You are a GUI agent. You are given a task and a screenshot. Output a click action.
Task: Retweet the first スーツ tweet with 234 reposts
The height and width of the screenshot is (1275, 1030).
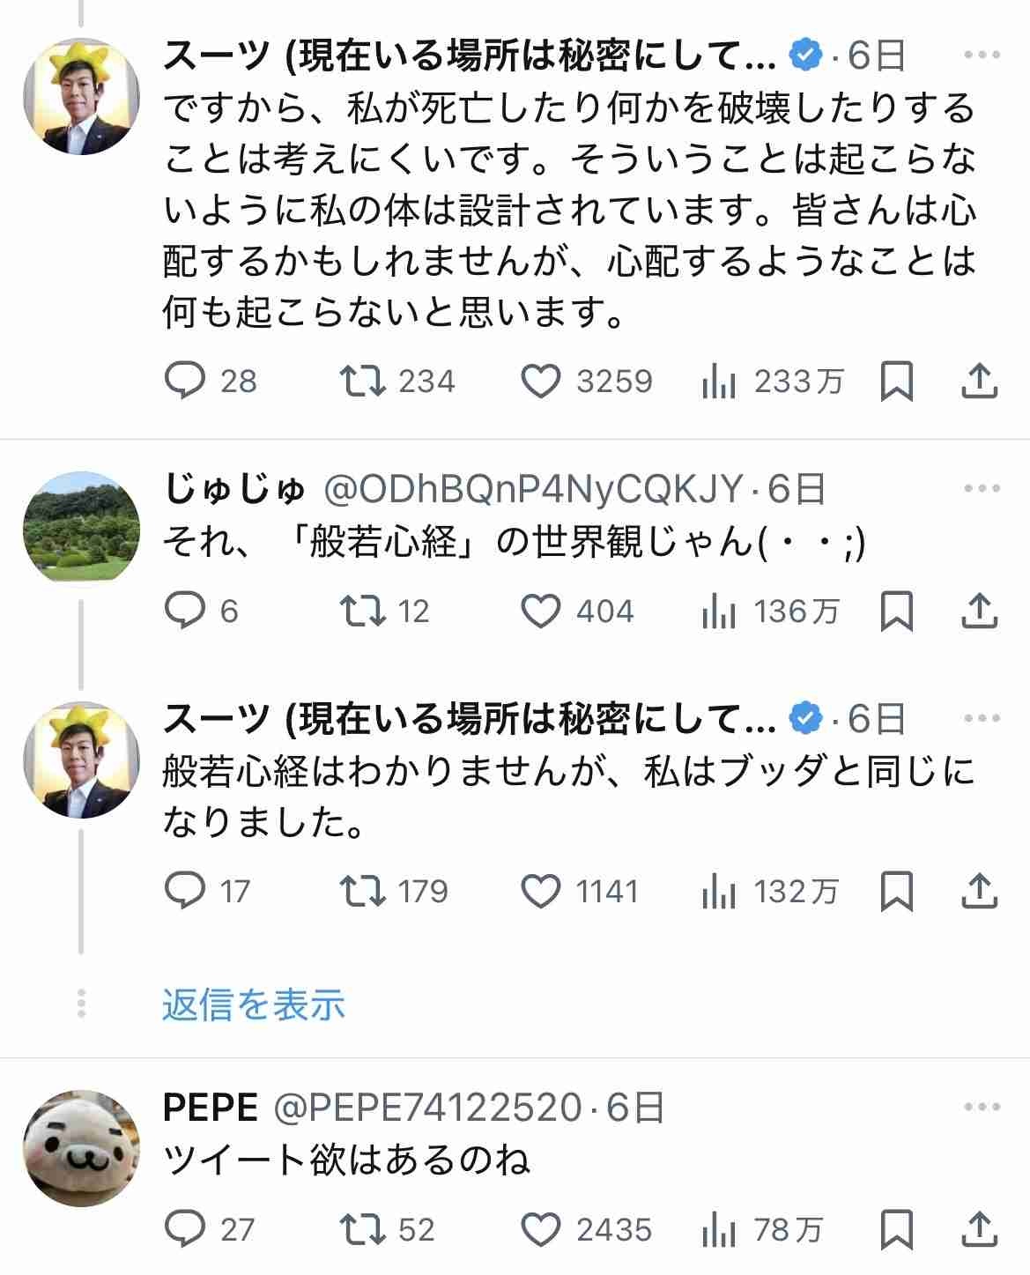coord(362,382)
